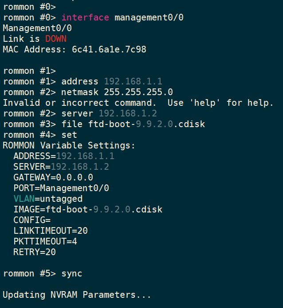Image resolution: width=283 pixels, height=308 pixels.
Task: Click the 'Updating NVRAM Parameters...' message
Action: 77,295
